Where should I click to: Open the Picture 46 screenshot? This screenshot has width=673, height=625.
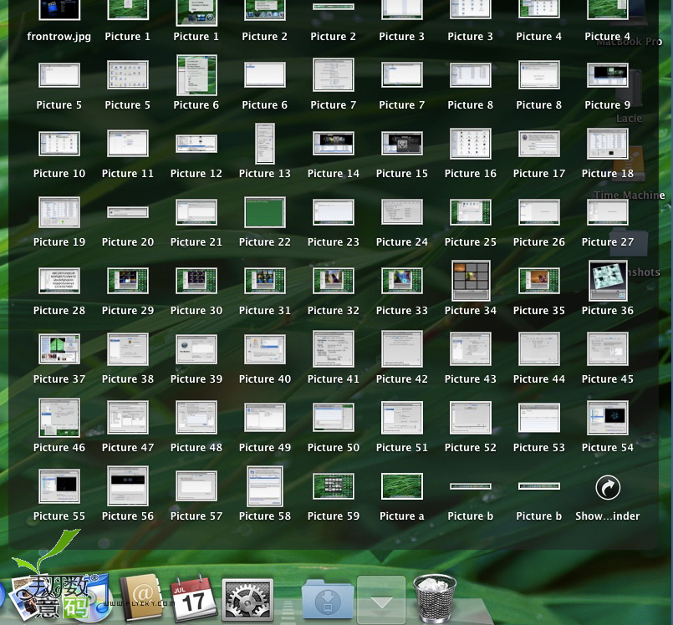[59, 418]
